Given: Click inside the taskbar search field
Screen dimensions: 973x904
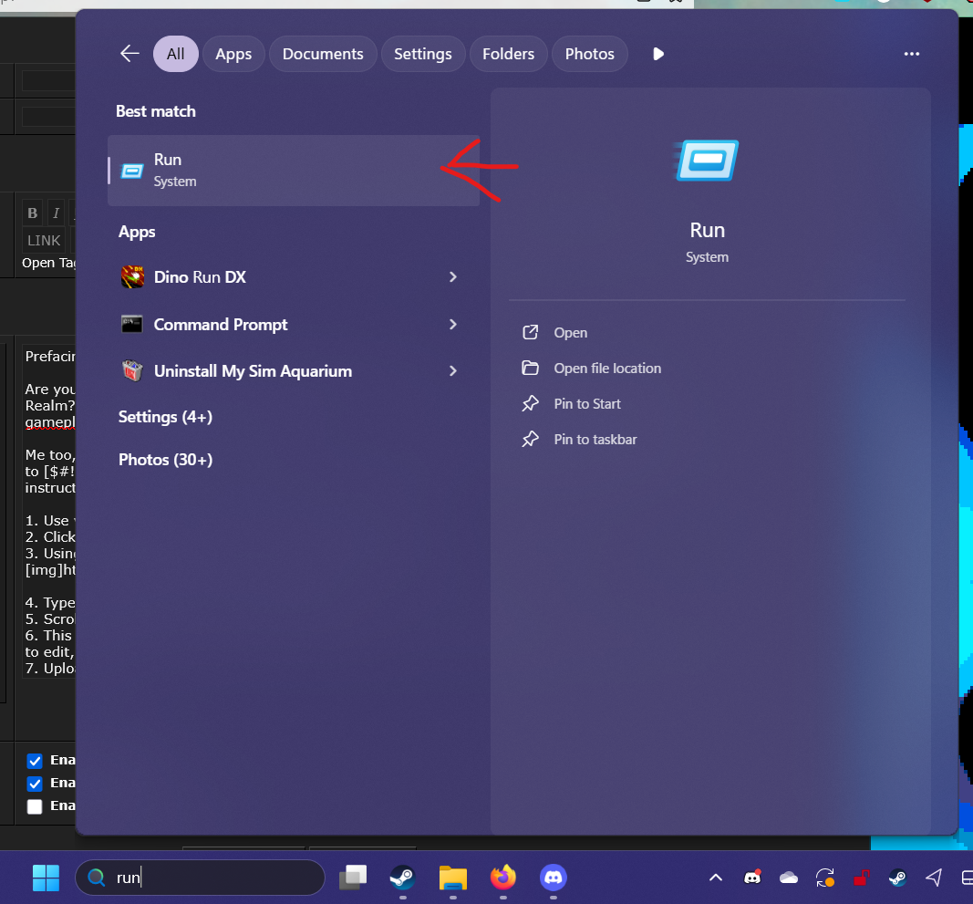Looking at the screenshot, I should pos(199,877).
